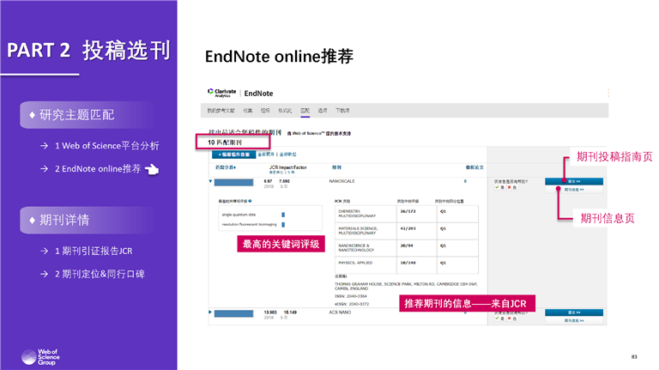Click the ACS NANO match score bar
Screen dimensions: 659x370
233,313
